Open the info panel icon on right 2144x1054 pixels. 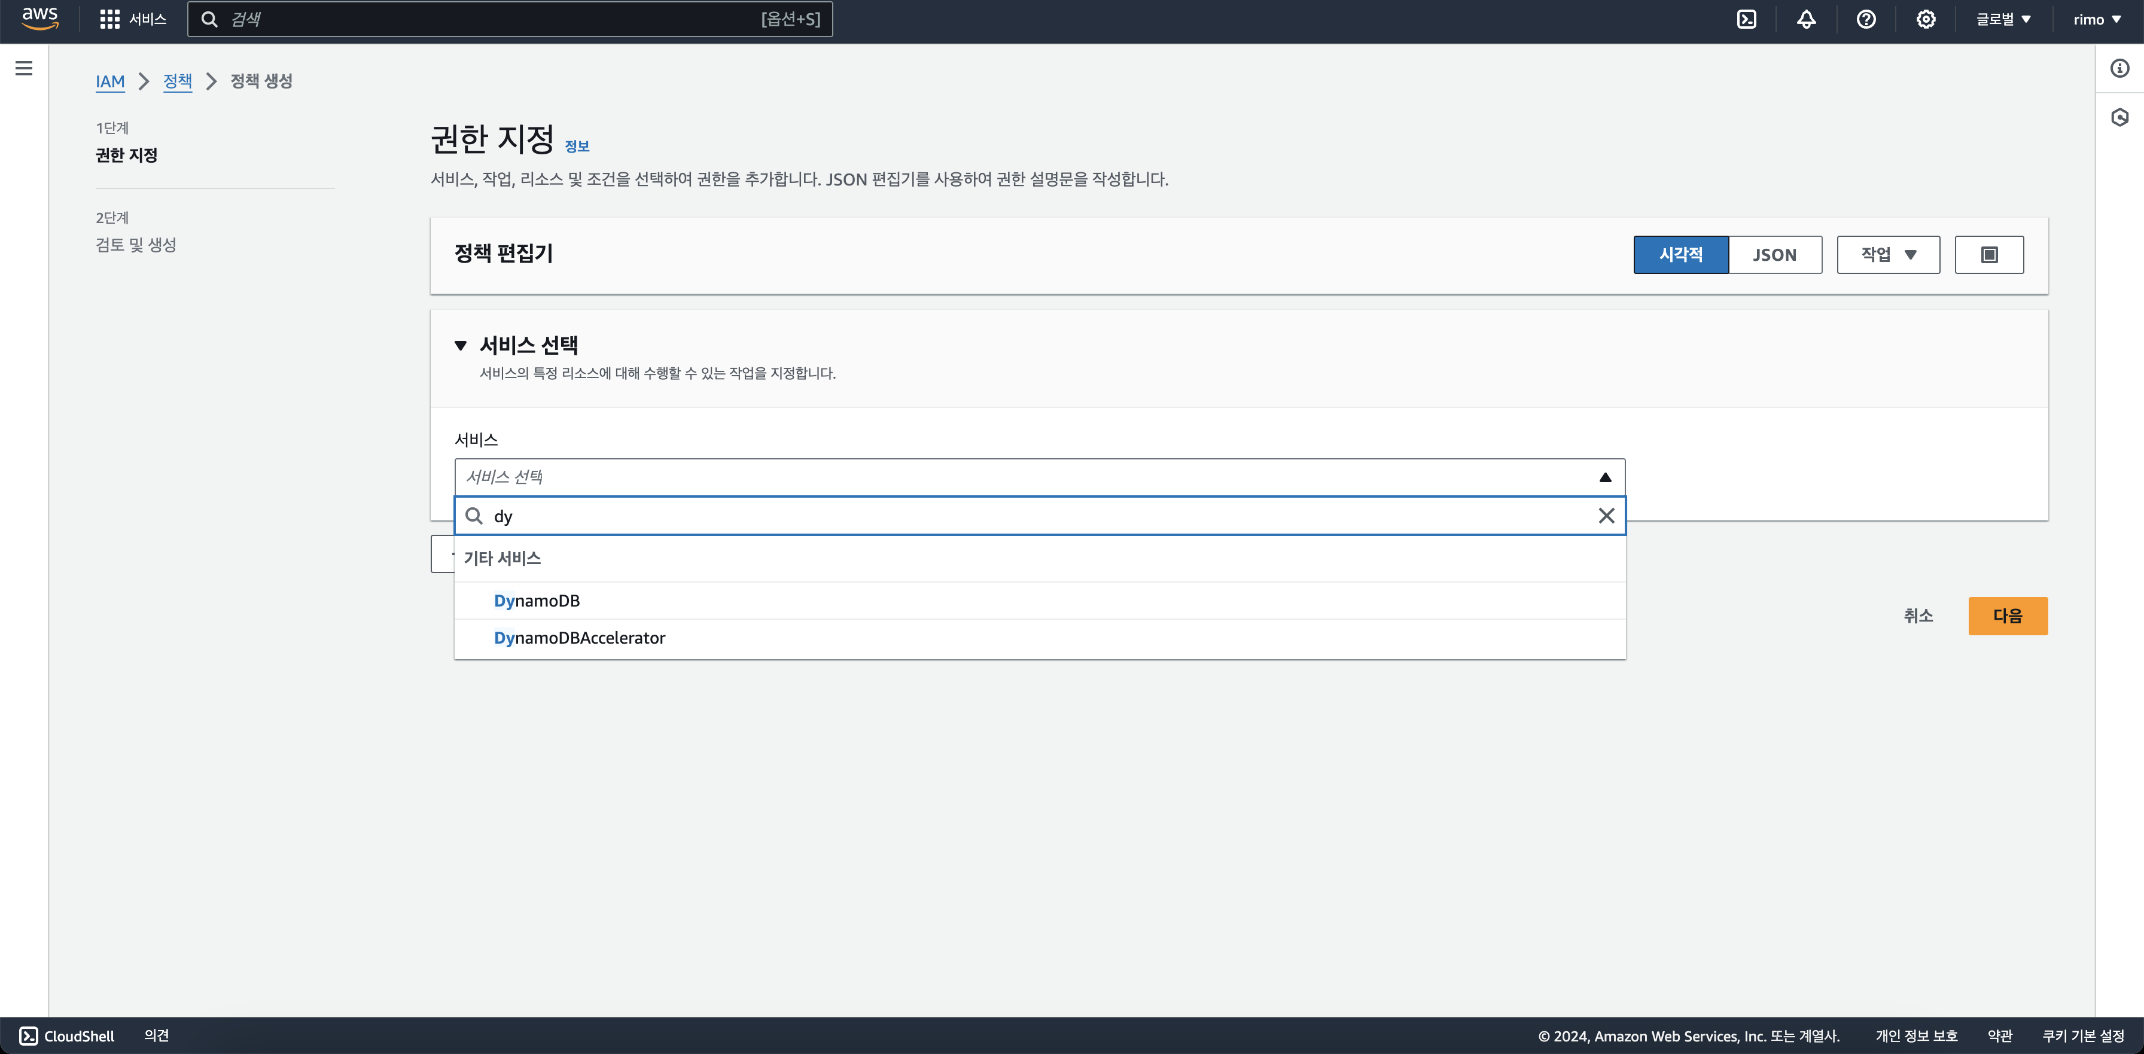pyautogui.click(x=2119, y=68)
